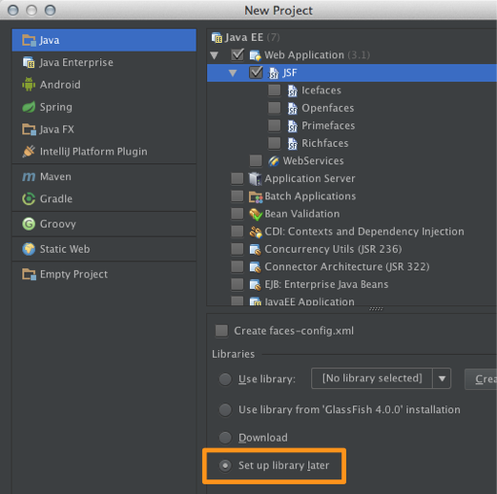Enable the Primefaces checkbox
Image resolution: width=497 pixels, height=494 pixels.
274,125
